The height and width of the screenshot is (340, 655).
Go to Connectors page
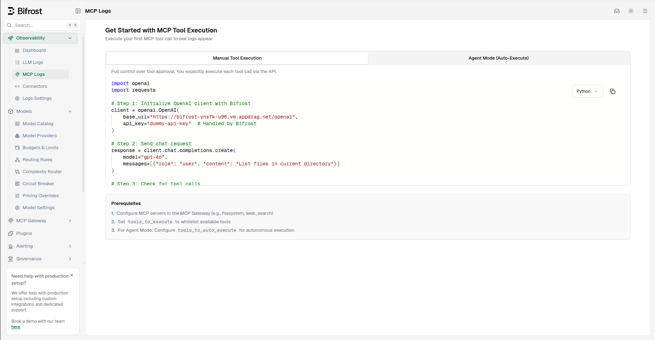(40, 86)
